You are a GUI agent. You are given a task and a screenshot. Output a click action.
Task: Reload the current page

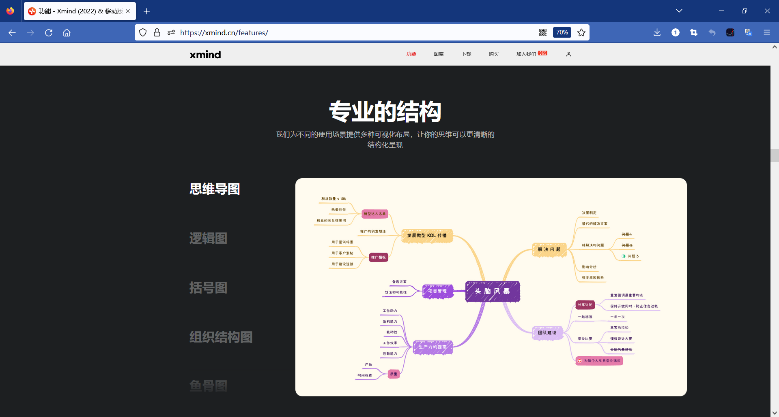point(49,33)
